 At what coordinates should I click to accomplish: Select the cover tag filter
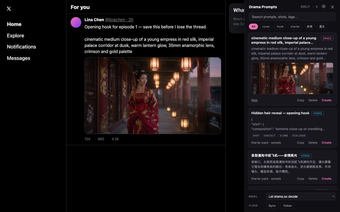[x=266, y=26]
